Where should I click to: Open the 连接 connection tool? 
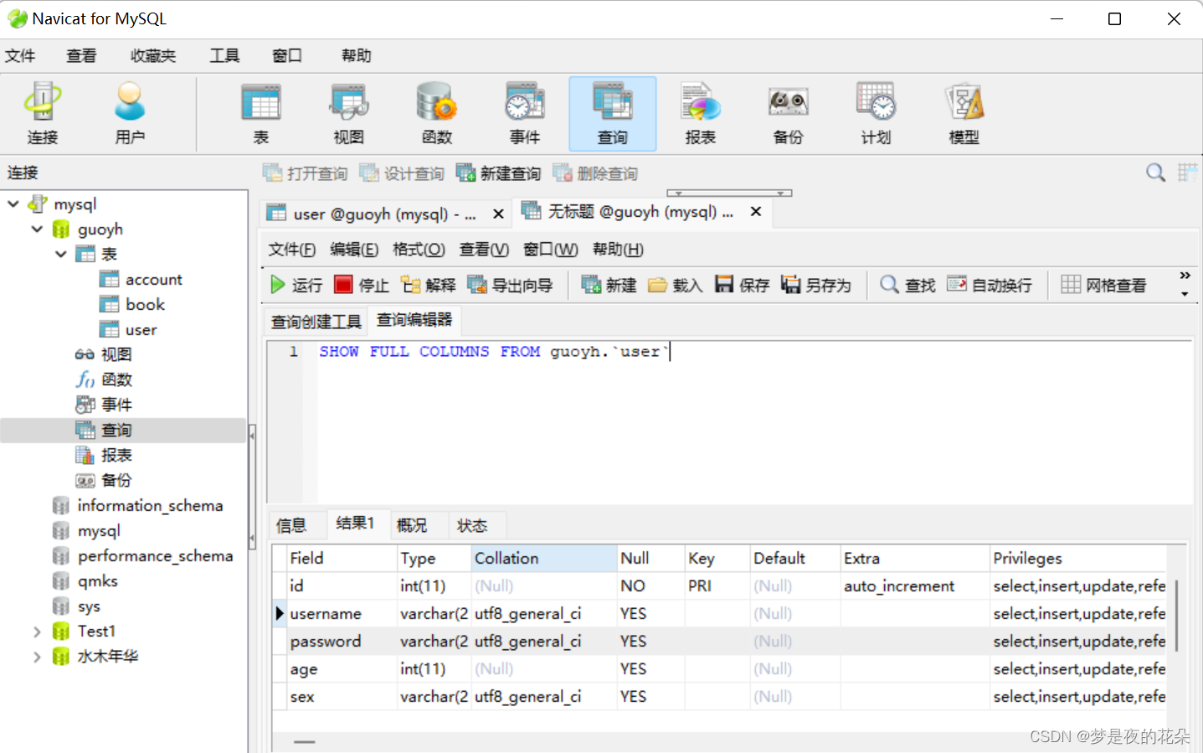[x=43, y=114]
